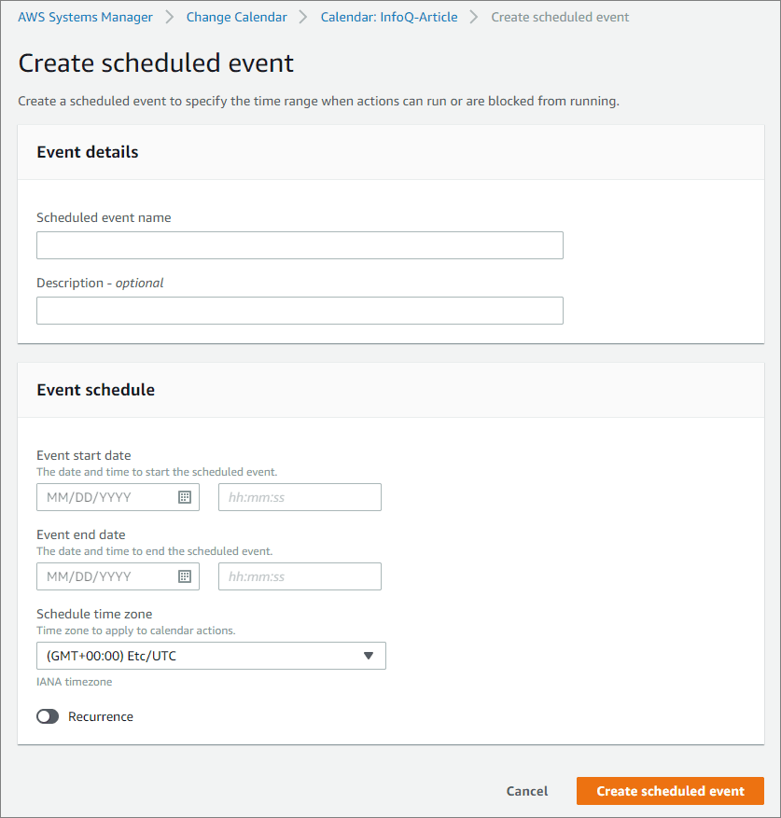The image size is (781, 818).
Task: Cancel the scheduled event creation
Action: pos(527,791)
